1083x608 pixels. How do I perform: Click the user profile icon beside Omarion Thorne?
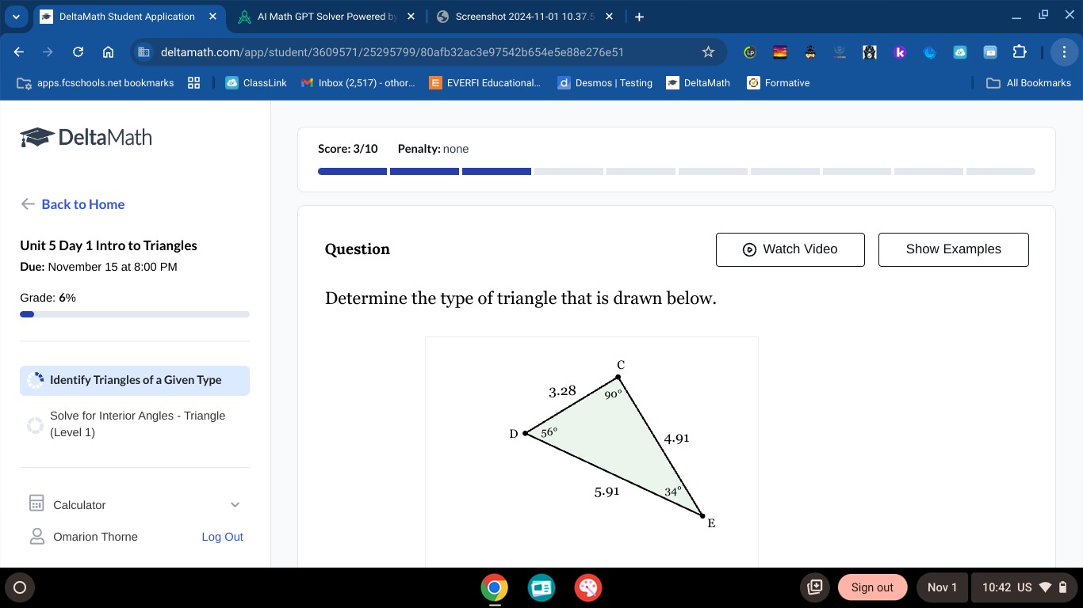pos(36,537)
